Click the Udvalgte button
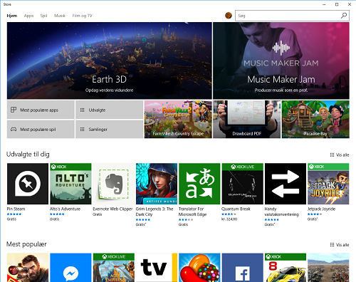The height and width of the screenshot is (282, 356). 109,110
